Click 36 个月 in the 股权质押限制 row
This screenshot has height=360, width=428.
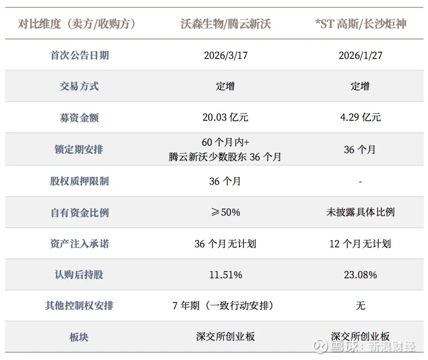click(x=225, y=181)
